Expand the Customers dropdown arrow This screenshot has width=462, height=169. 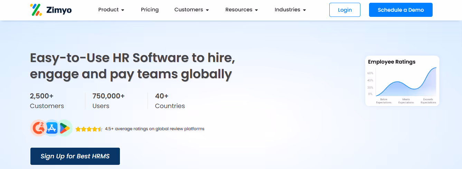(x=207, y=10)
